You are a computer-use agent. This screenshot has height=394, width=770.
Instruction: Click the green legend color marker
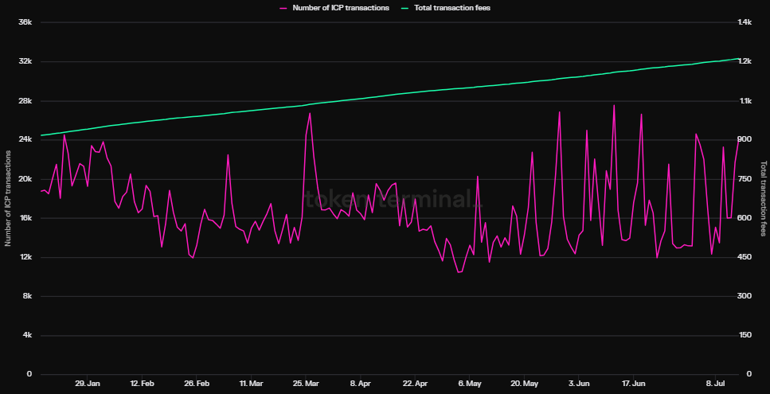pyautogui.click(x=403, y=8)
